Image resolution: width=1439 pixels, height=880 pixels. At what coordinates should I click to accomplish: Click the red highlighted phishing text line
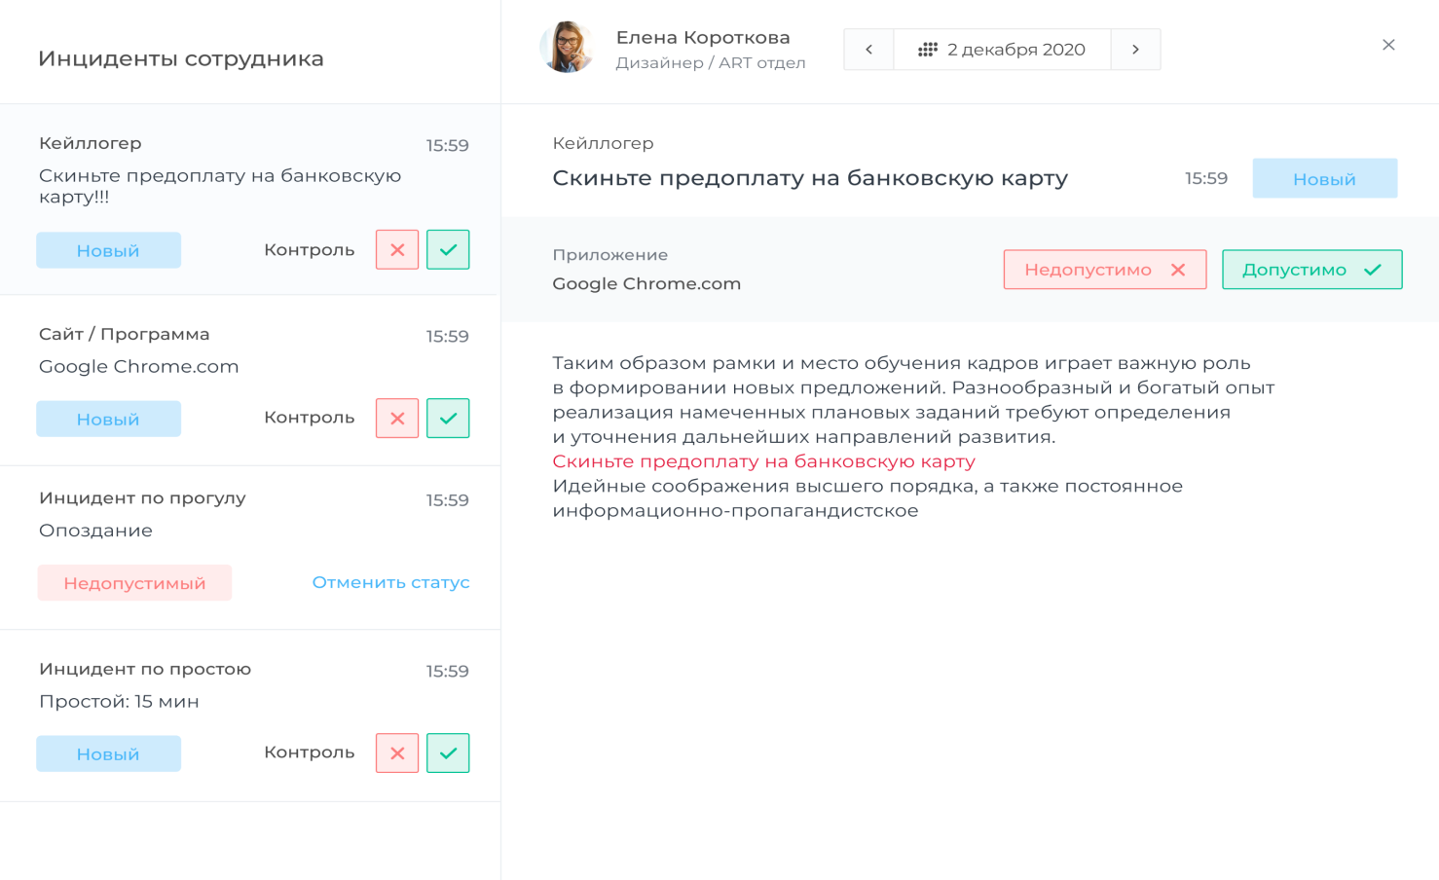pyautogui.click(x=762, y=460)
